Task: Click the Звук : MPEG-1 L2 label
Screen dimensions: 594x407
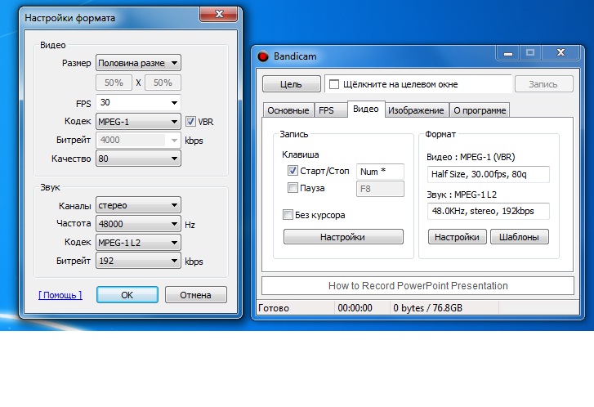Action: click(x=462, y=195)
